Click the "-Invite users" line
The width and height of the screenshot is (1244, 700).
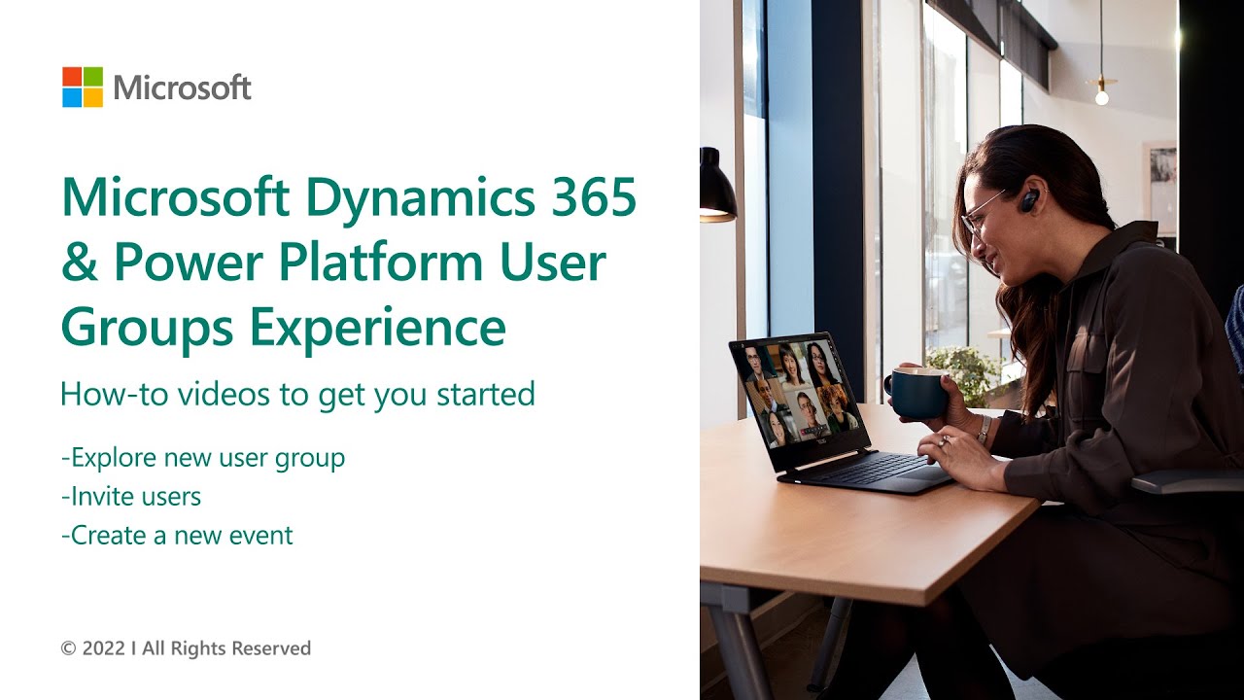coord(131,496)
